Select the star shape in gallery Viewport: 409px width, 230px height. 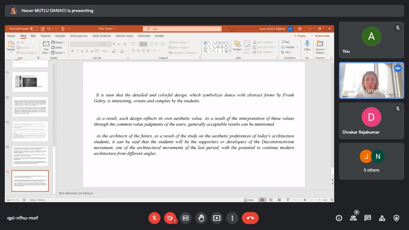(226, 51)
